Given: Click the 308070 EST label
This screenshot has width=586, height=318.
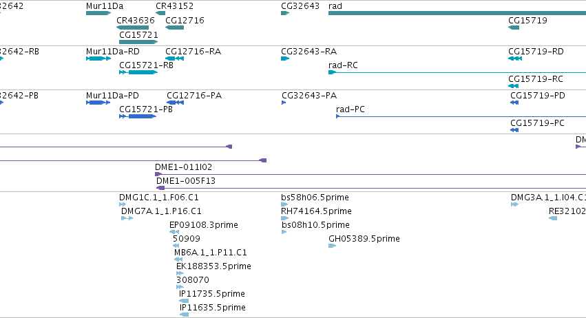Looking at the screenshot, I should (193, 279).
